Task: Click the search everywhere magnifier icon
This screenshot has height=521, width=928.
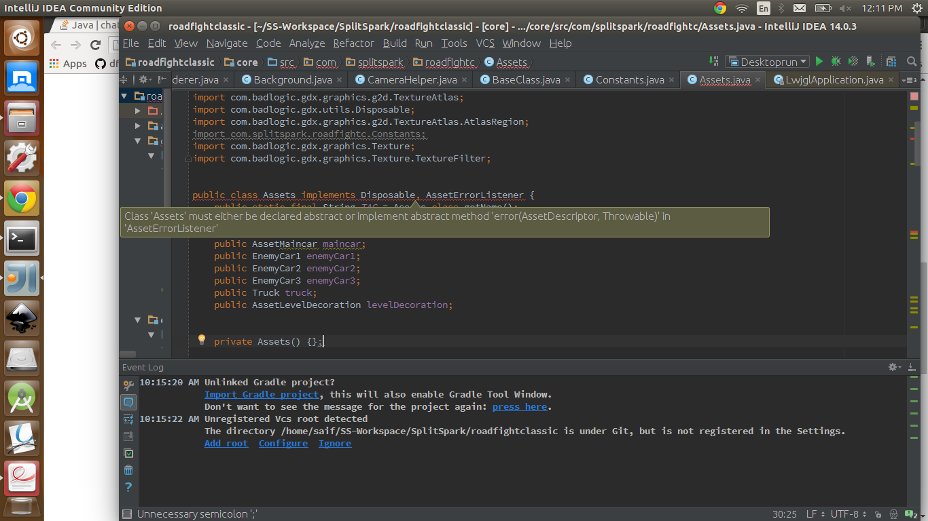Action: 911,62
